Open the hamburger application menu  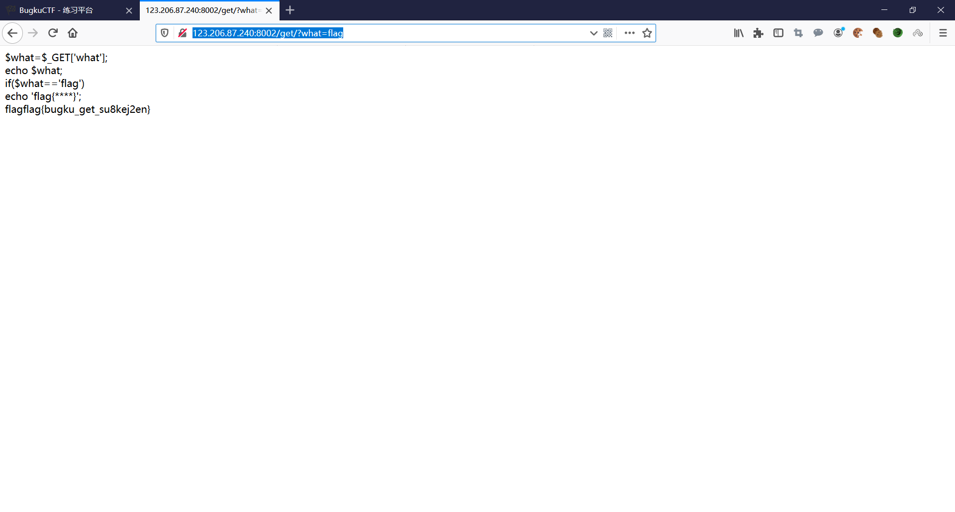pos(944,33)
